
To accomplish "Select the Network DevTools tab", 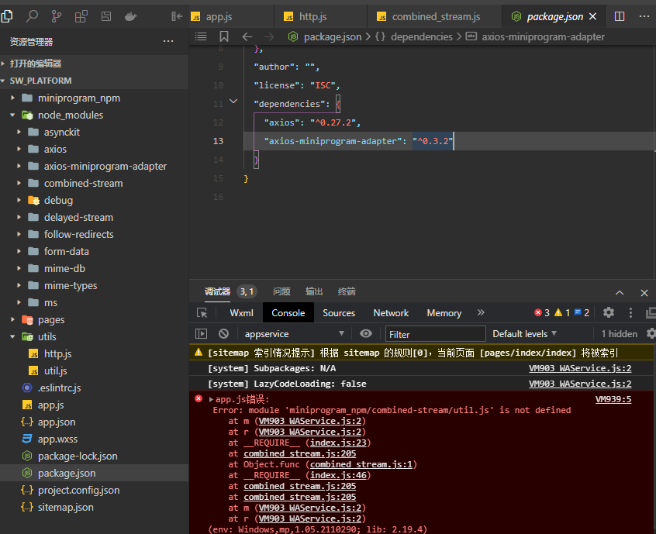I will [x=391, y=313].
